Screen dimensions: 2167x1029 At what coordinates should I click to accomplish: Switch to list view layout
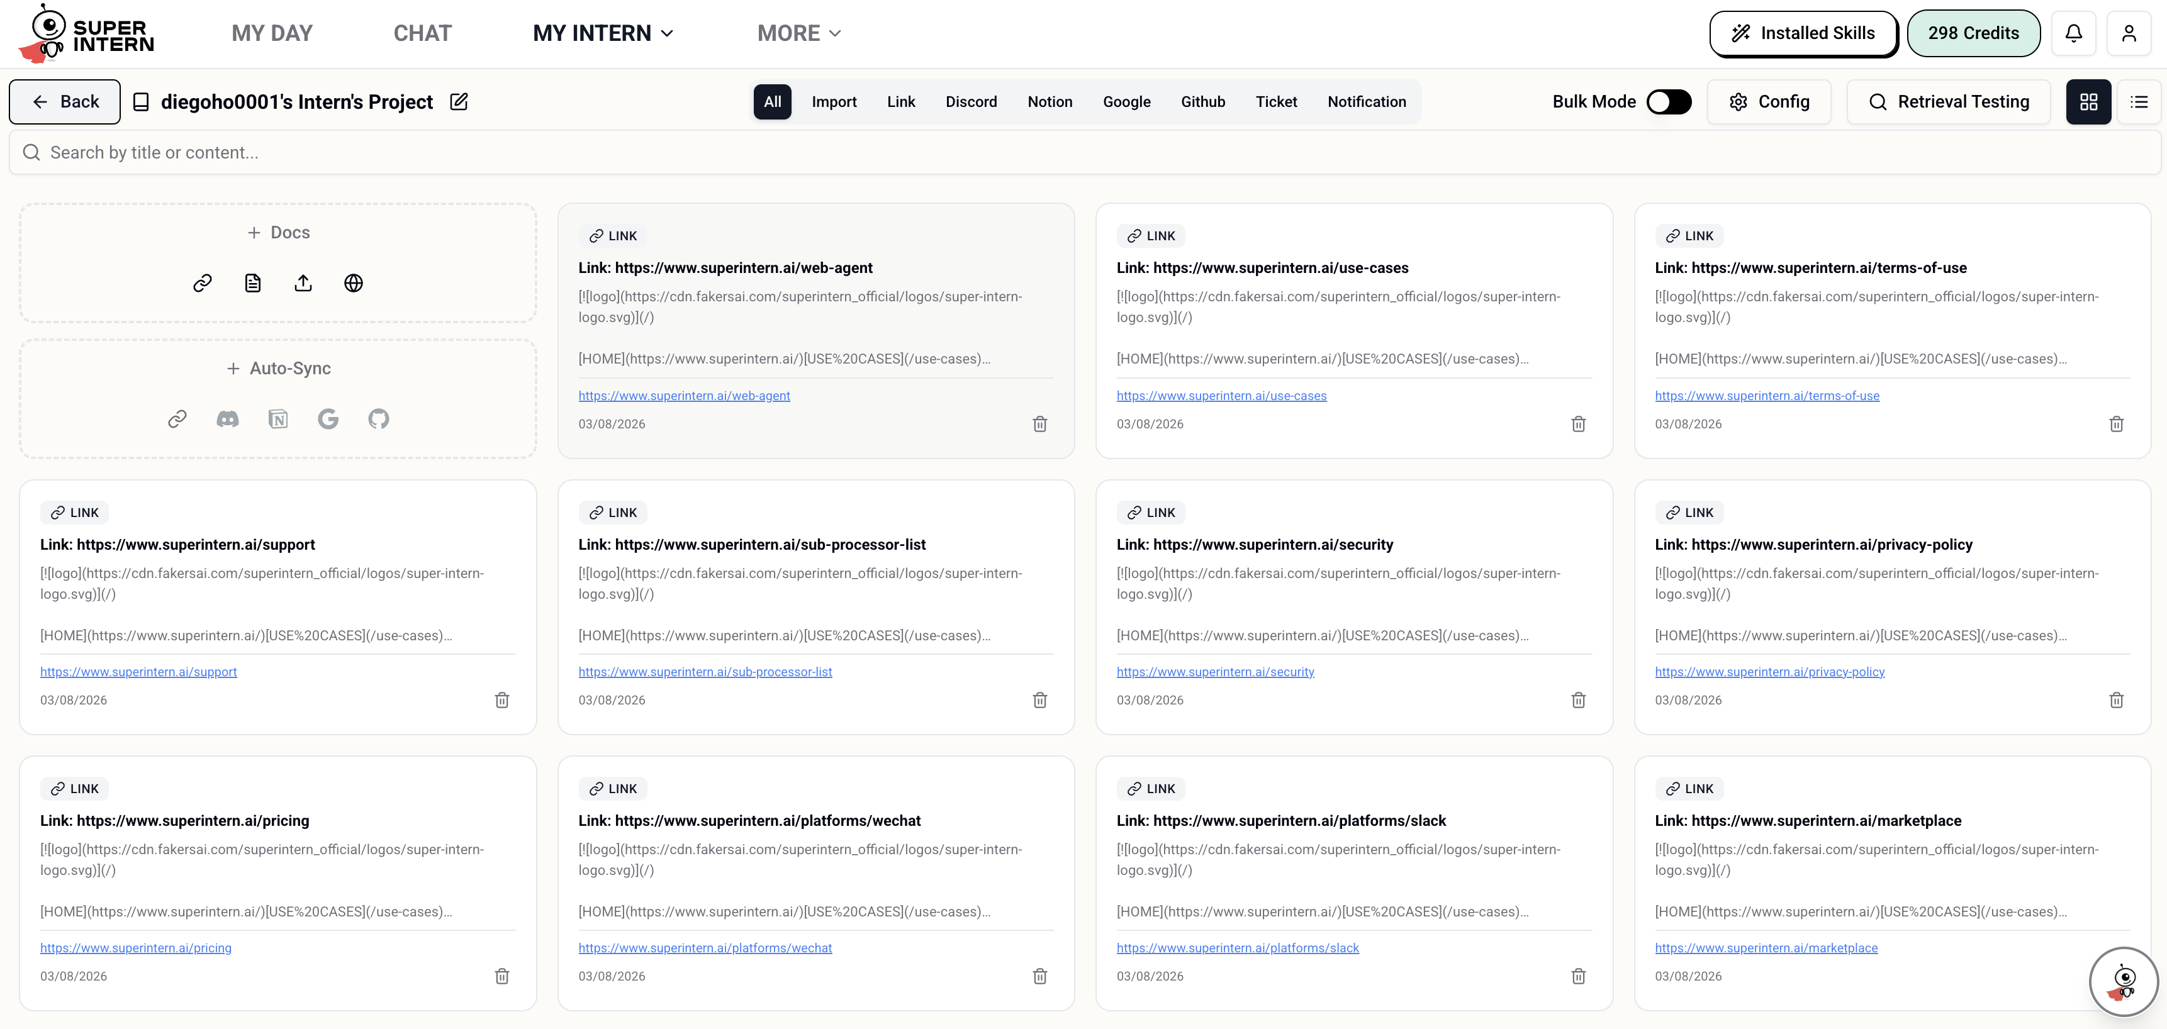(x=2139, y=102)
